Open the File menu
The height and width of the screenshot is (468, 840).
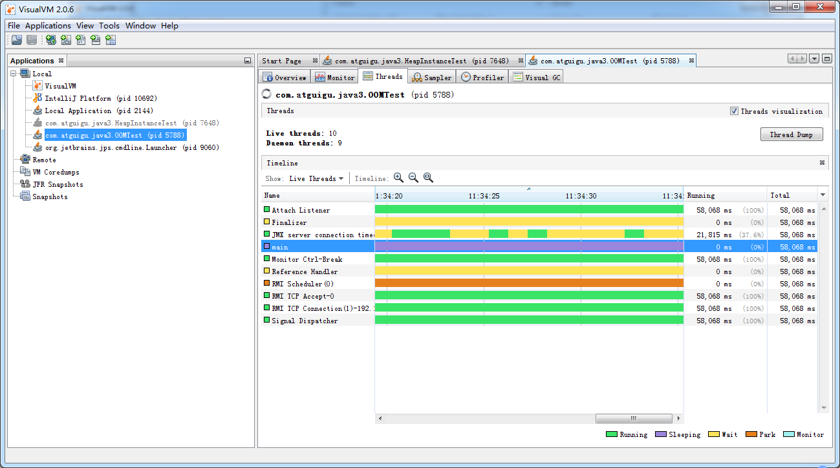pyautogui.click(x=14, y=26)
